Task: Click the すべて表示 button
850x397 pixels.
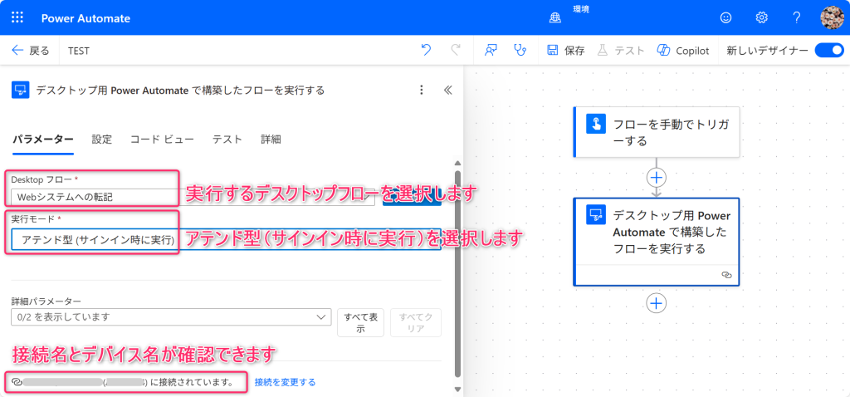Action: [x=360, y=323]
